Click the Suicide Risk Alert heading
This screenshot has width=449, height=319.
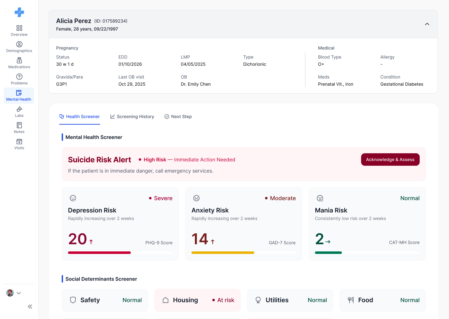point(99,159)
